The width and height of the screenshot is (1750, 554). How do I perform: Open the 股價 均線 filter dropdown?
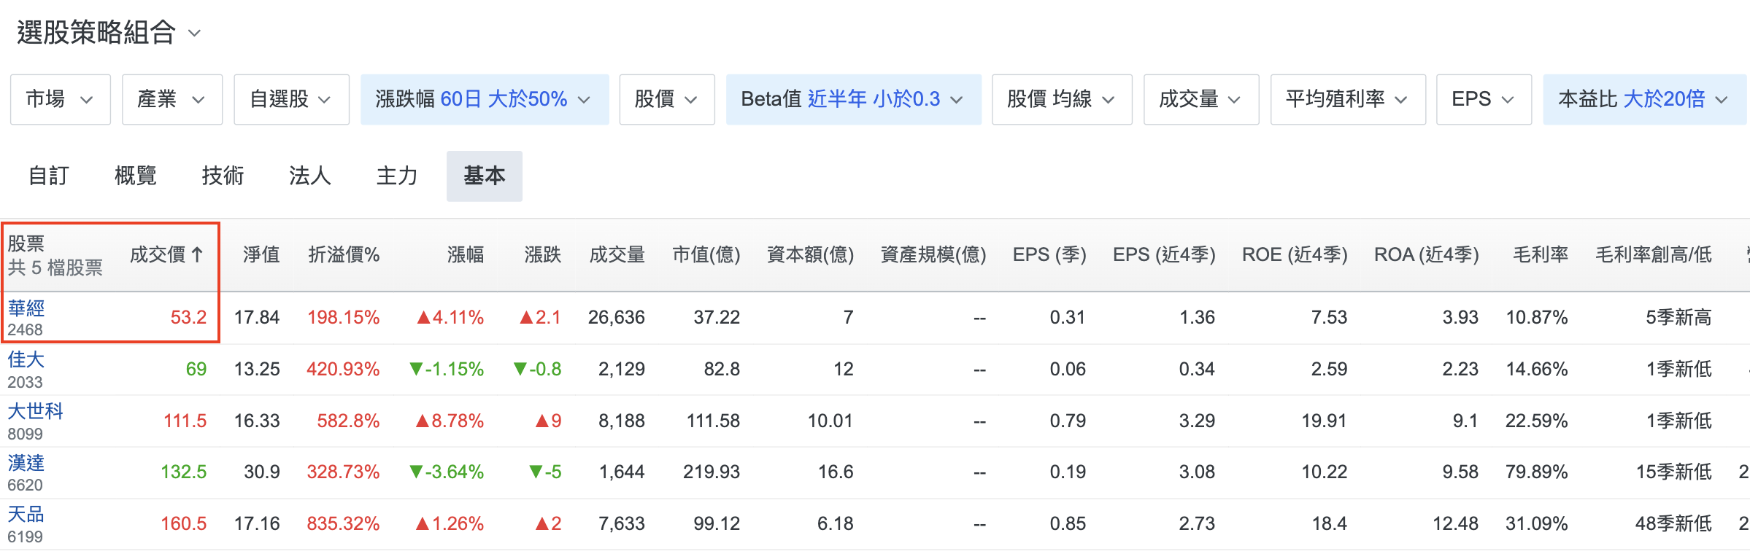tap(1062, 99)
